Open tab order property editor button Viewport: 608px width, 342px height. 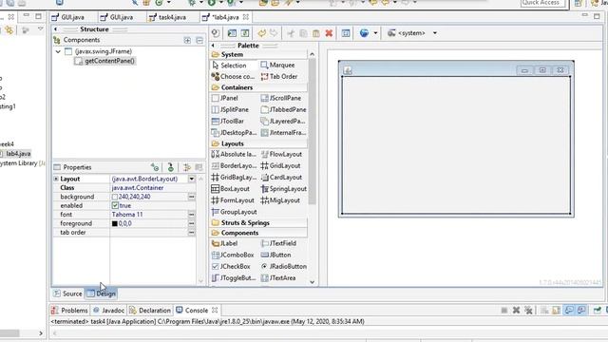click(192, 233)
